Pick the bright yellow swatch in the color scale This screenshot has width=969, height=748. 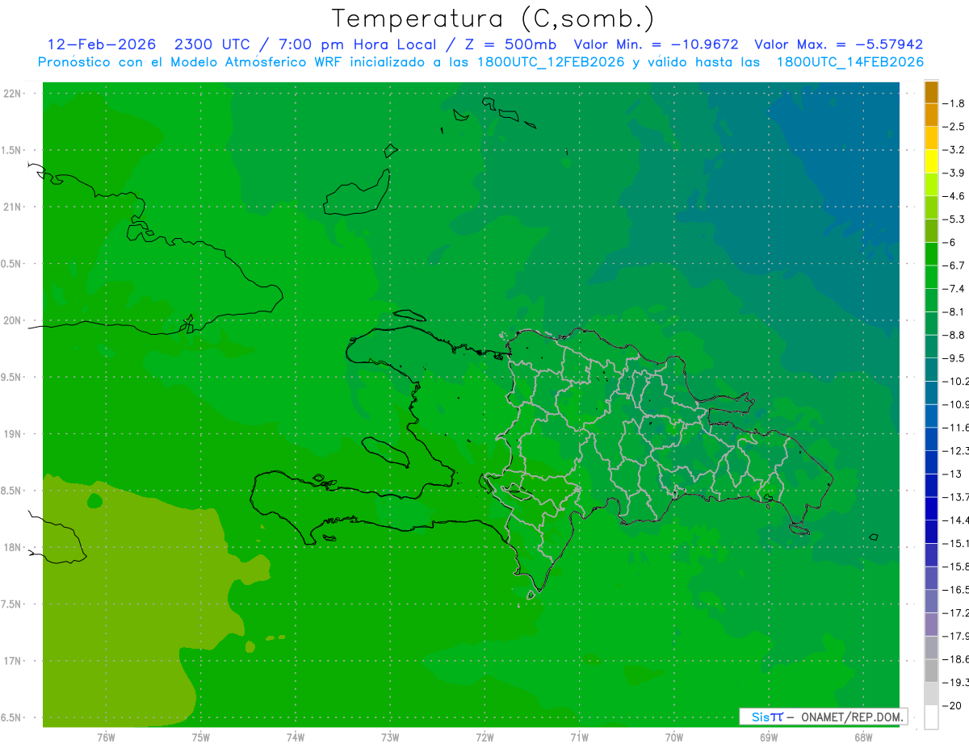(x=931, y=161)
